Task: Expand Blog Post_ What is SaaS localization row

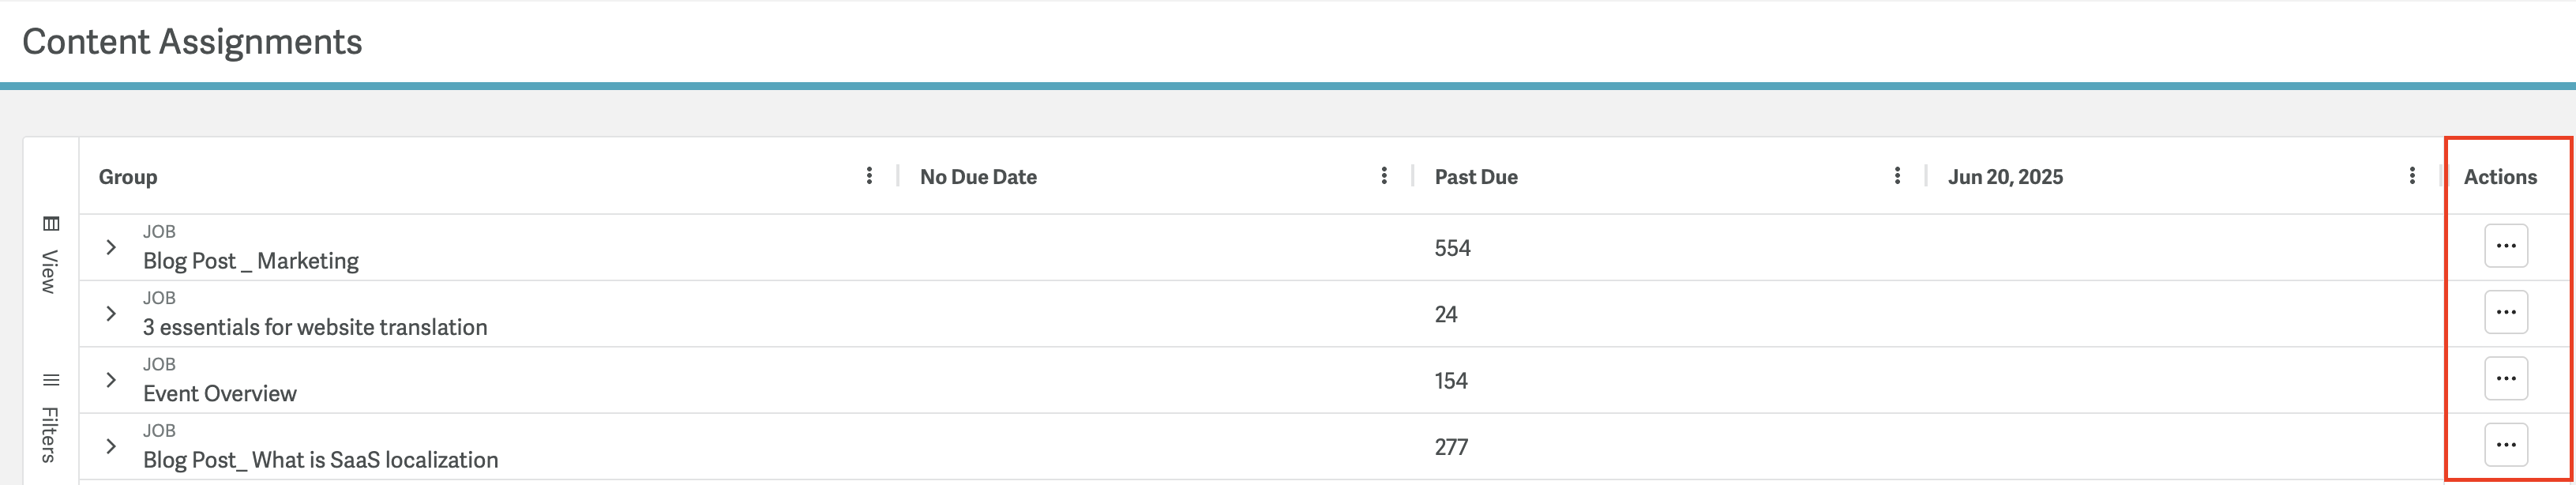Action: pyautogui.click(x=111, y=446)
